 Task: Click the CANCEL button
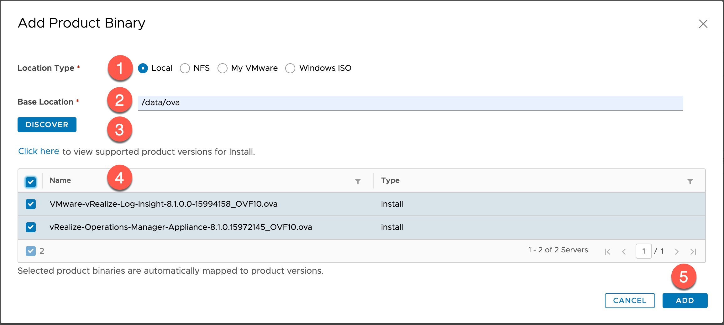(630, 301)
